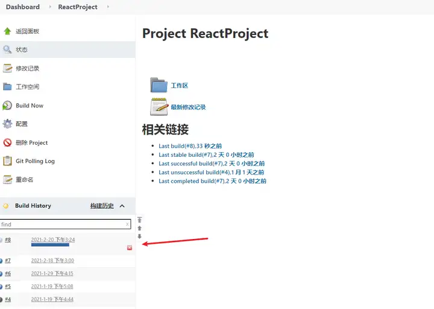Click the build #8 progress bar
The image size is (434, 309).
pyautogui.click(x=50, y=244)
